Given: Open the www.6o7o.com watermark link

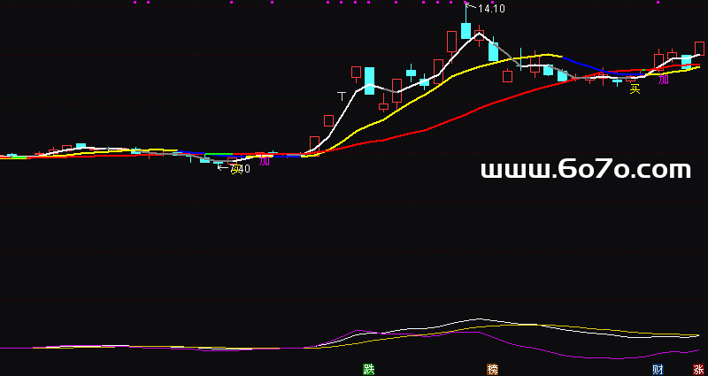Looking at the screenshot, I should (x=585, y=169).
